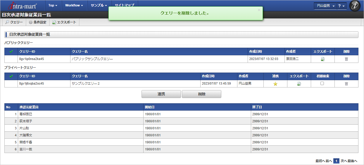This screenshot has height=165, width=364.
Task: Click the intra-mart logo
Action: 23,6
